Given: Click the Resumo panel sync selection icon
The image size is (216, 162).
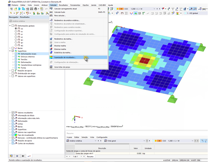Looking at the screenshot, I should tap(202, 141).
